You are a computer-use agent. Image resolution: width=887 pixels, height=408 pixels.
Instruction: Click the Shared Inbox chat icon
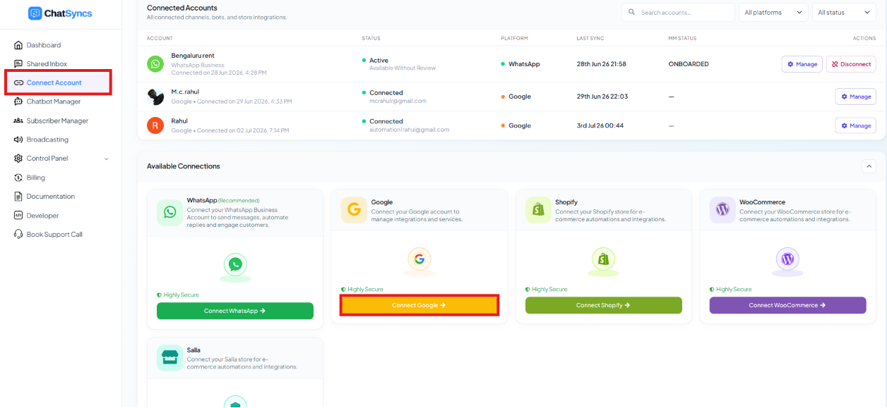[x=18, y=64]
